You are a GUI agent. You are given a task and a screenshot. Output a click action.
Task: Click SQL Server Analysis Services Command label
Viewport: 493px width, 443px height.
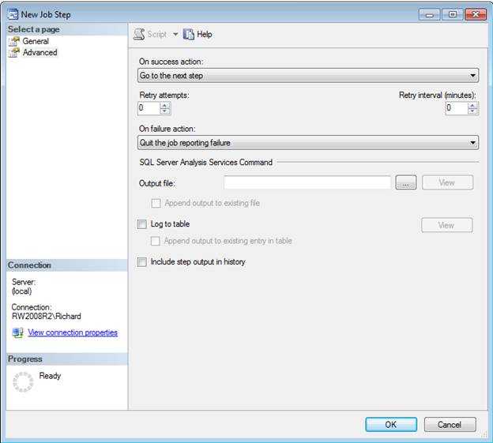(x=206, y=162)
